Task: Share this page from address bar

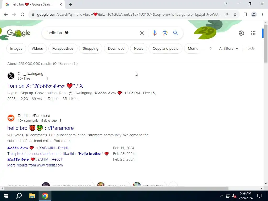Action: [227, 15]
